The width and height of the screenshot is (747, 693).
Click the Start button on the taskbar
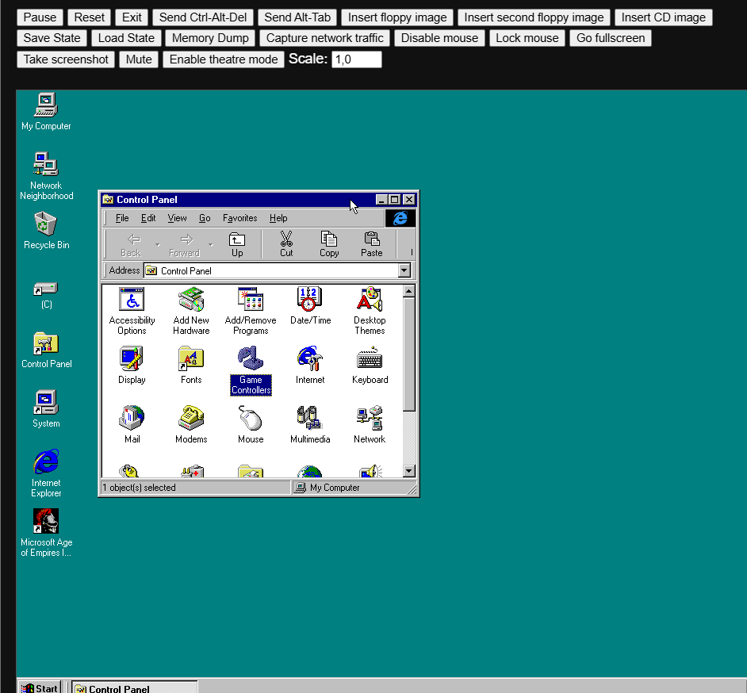tap(38, 687)
